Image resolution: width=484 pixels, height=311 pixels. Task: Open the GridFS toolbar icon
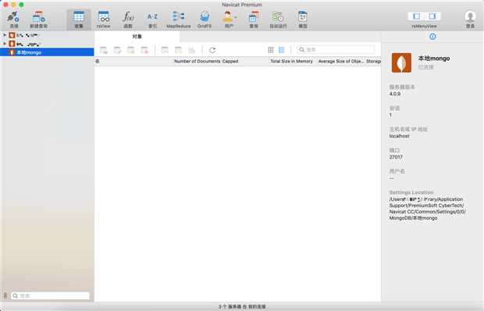click(x=205, y=20)
